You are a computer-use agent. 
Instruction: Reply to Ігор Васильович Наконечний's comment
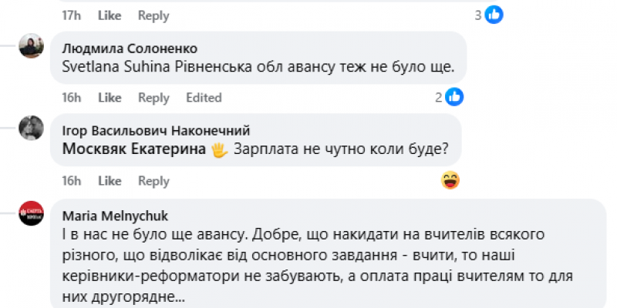153,181
